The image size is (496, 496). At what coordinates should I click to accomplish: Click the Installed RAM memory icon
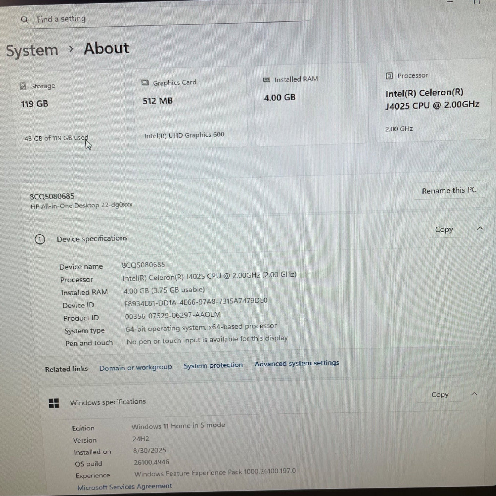[267, 79]
